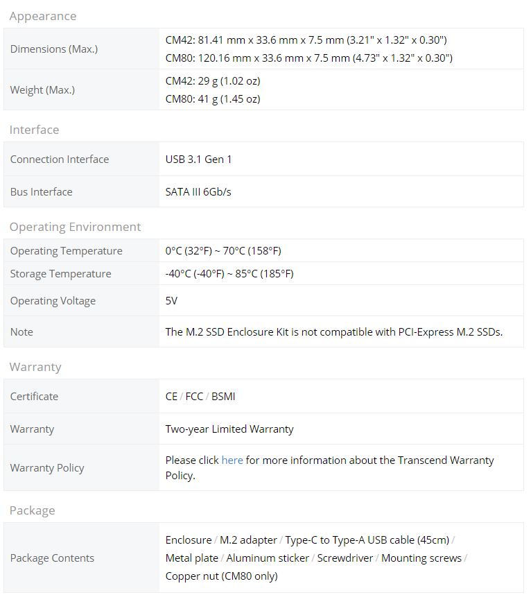The width and height of the screenshot is (531, 595).
Task: Click the Operating Environment section heading
Action: 75,227
